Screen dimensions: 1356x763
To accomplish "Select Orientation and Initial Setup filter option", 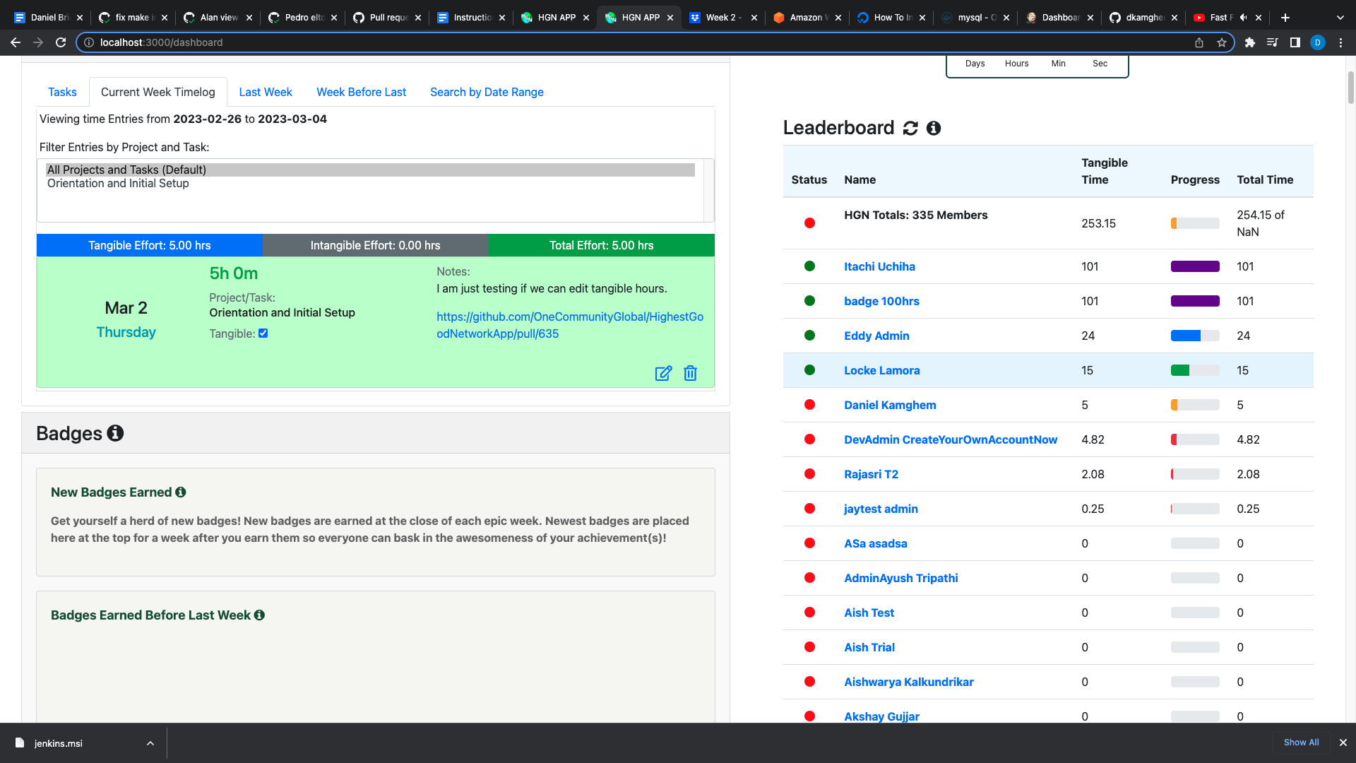I will pos(118,184).
